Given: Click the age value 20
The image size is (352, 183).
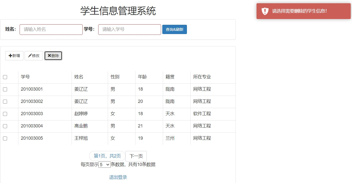Looking at the screenshot, I should (x=140, y=101).
